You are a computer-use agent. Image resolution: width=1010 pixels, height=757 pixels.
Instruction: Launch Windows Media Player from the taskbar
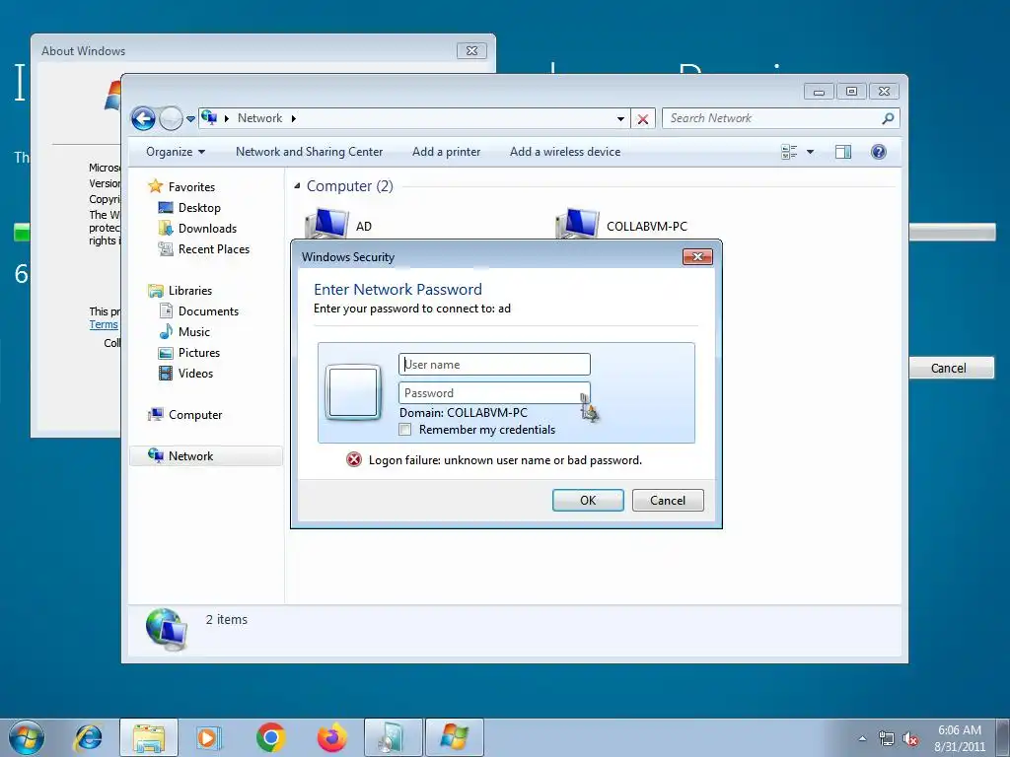208,737
